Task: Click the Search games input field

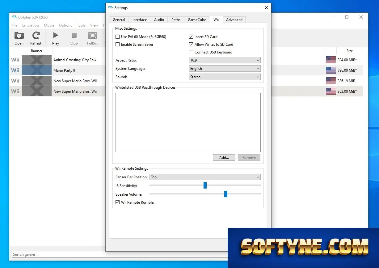Action: point(59,254)
